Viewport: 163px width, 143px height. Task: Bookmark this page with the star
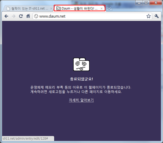[148, 16]
